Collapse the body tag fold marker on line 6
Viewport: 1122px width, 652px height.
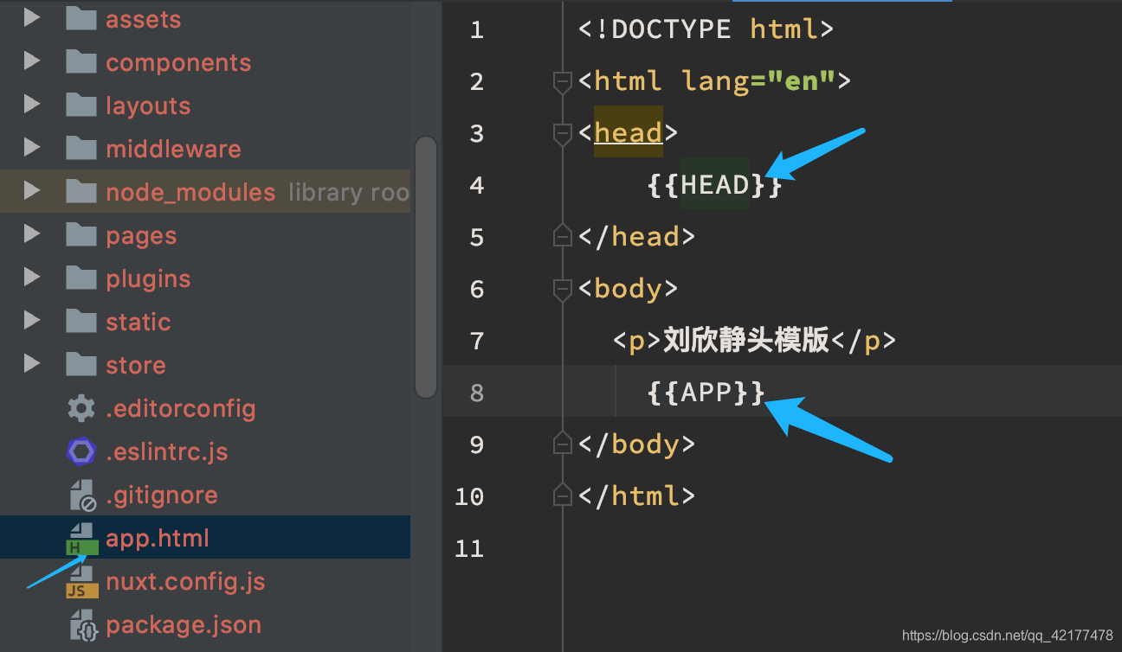tap(563, 290)
